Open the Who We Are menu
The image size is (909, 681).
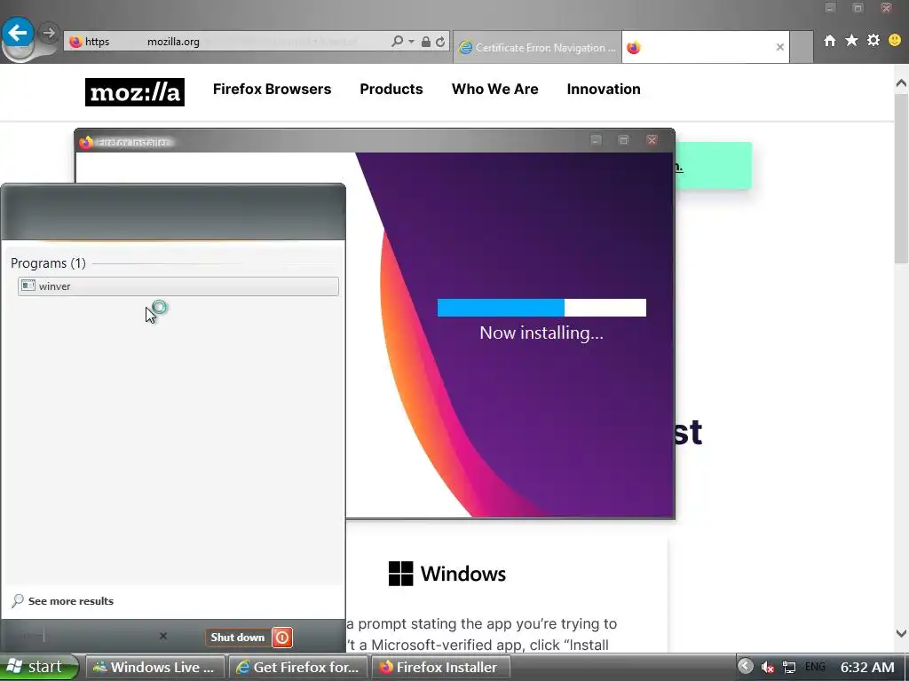point(495,90)
